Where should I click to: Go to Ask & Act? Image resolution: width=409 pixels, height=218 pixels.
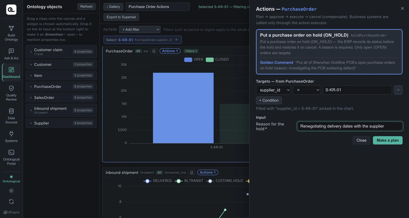coord(11,54)
